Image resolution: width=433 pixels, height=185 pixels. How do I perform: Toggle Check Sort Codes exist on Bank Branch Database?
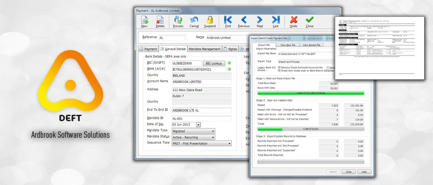(279, 71)
